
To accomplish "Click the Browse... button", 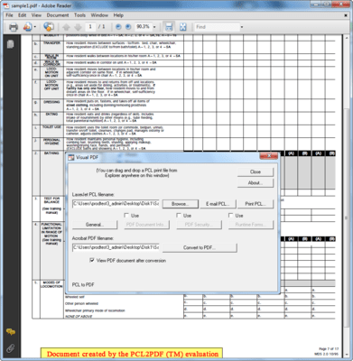I will click(181, 204).
